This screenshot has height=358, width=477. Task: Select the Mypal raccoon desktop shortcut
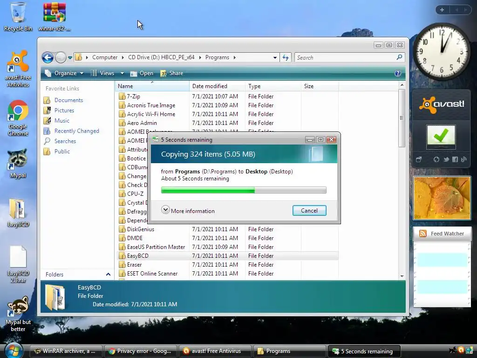pos(18,164)
